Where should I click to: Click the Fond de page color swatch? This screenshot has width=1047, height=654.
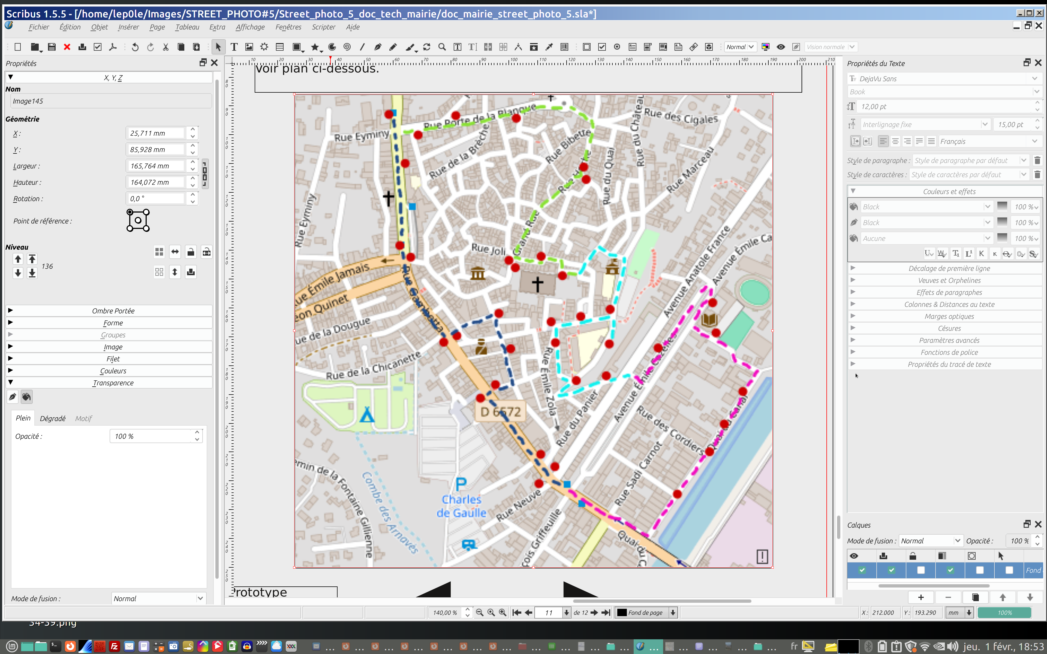point(622,613)
